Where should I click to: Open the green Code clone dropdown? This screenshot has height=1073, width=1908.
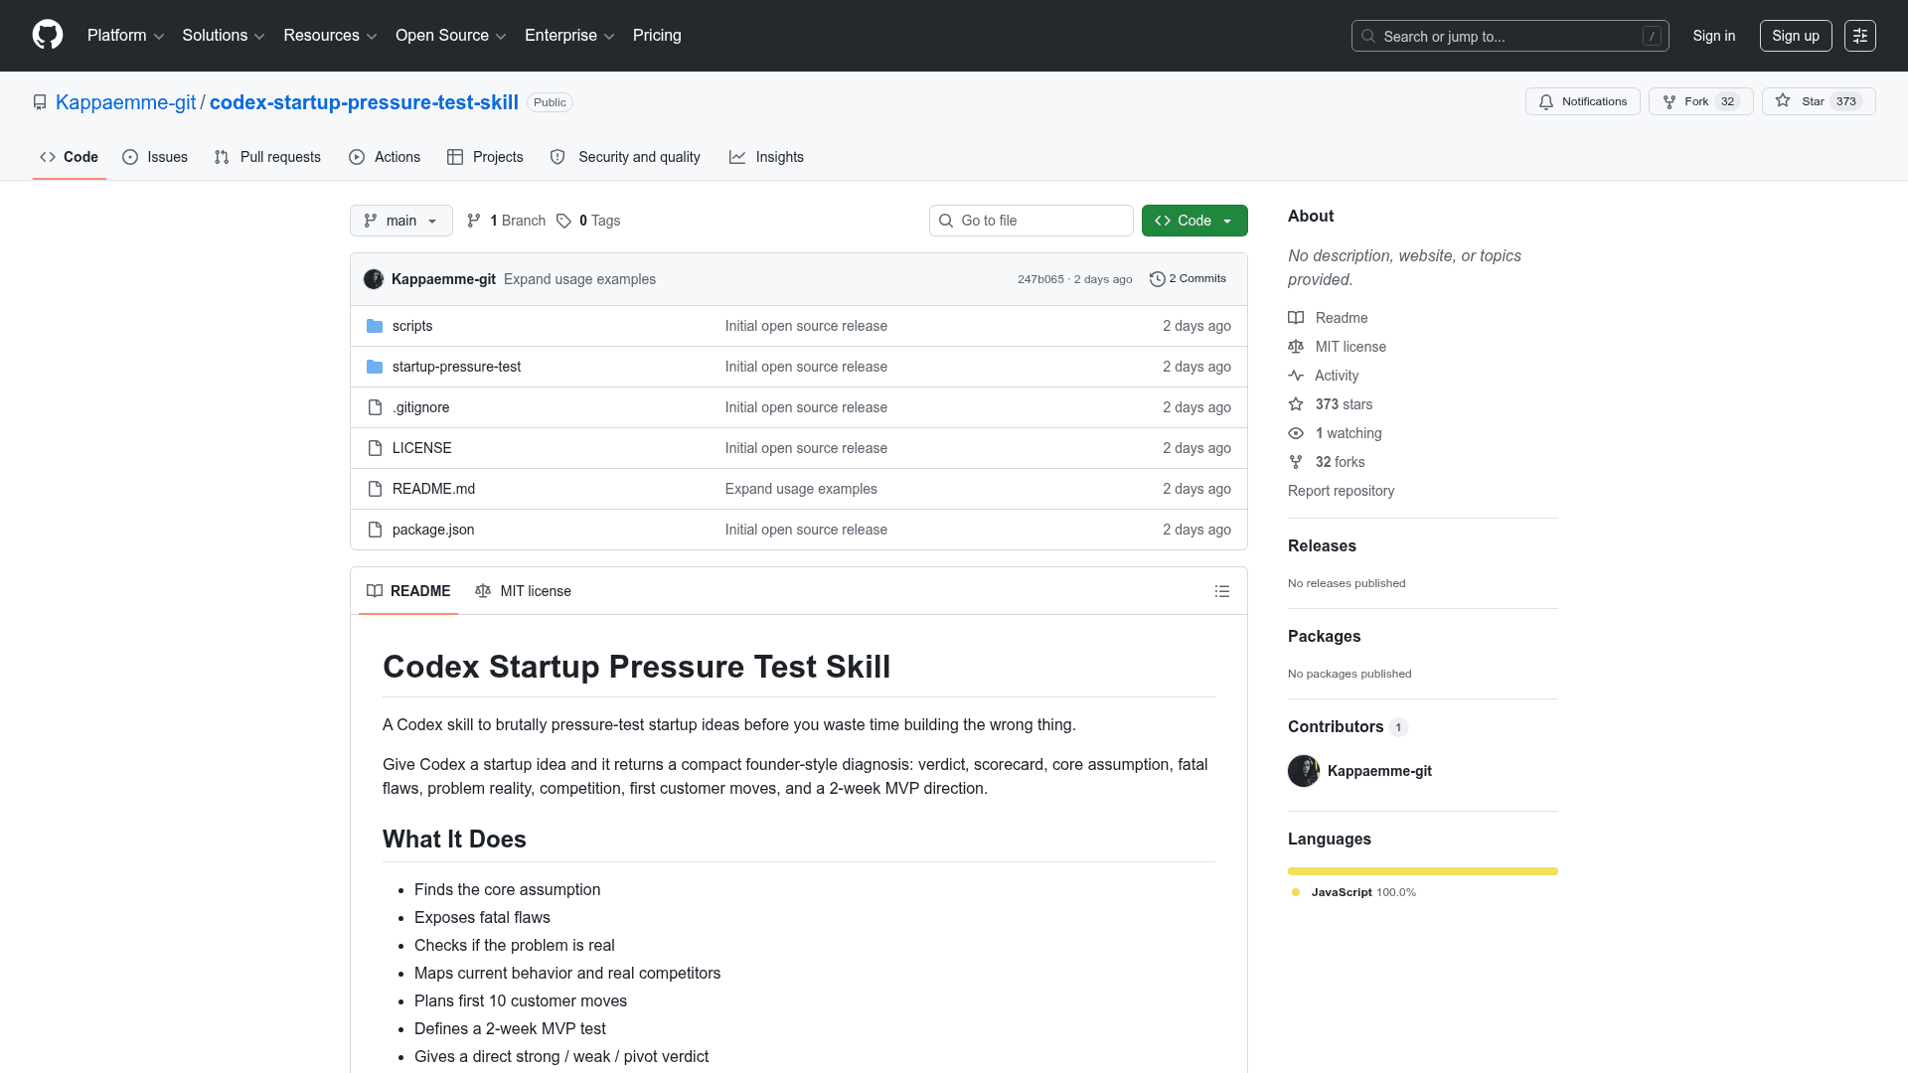1194,221
